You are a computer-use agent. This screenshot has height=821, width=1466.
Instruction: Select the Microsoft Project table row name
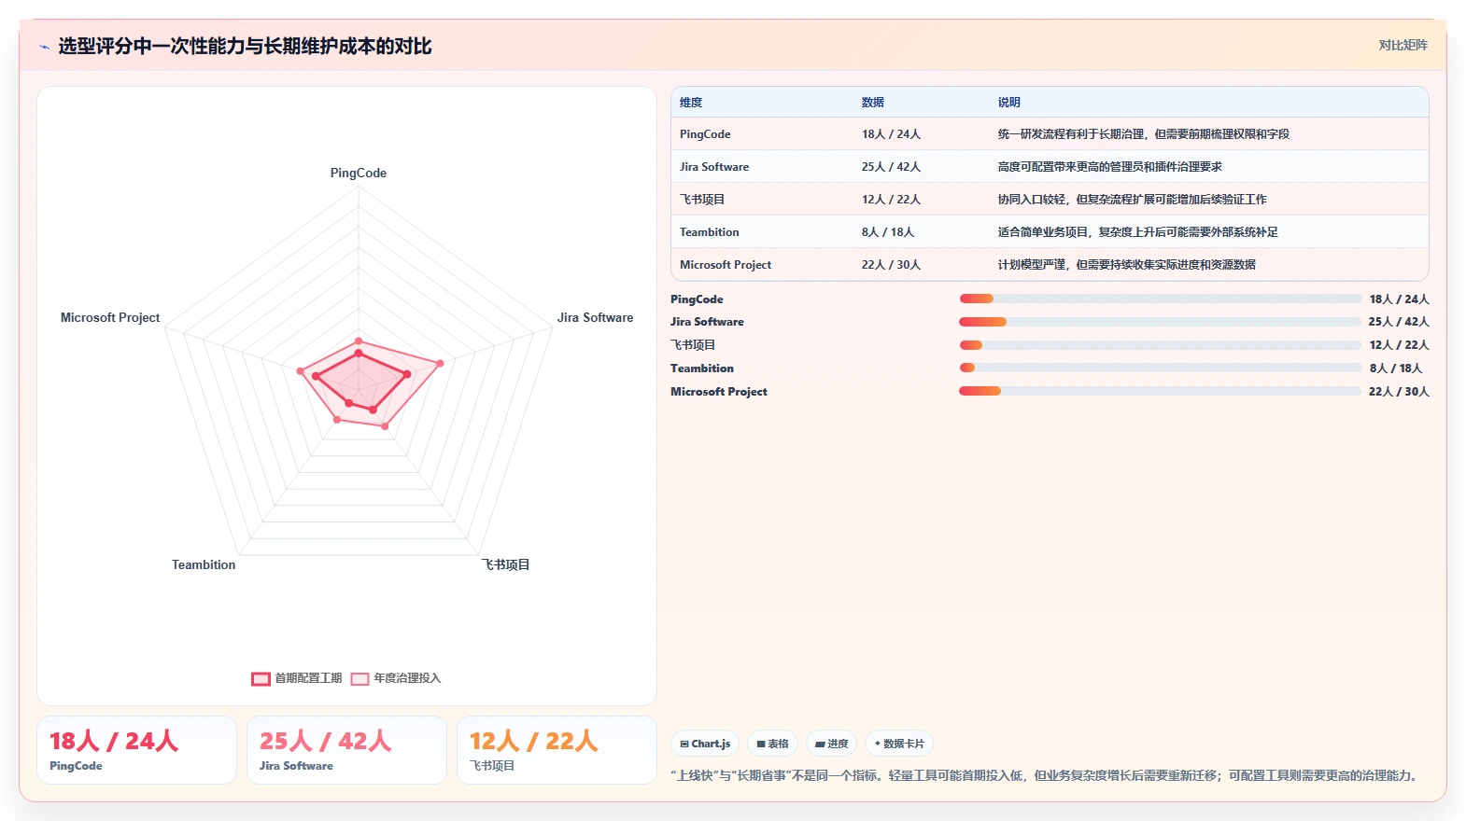726,265
